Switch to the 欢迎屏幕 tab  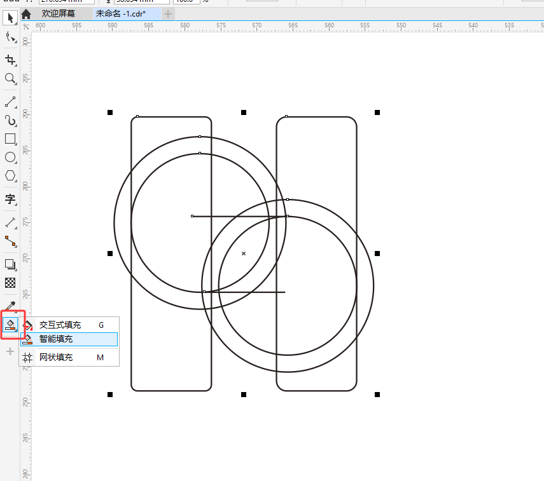(x=59, y=14)
